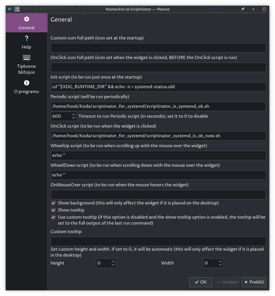Click the 'Set custom height and width' description text
Screen dimensions: 275x296
pyautogui.click(x=157, y=252)
